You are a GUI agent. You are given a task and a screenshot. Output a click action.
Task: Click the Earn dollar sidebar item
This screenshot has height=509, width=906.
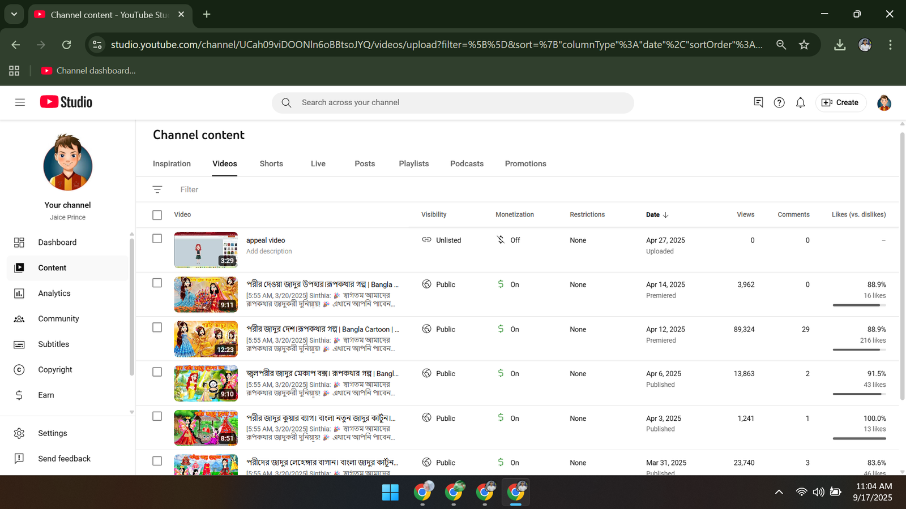tap(46, 395)
